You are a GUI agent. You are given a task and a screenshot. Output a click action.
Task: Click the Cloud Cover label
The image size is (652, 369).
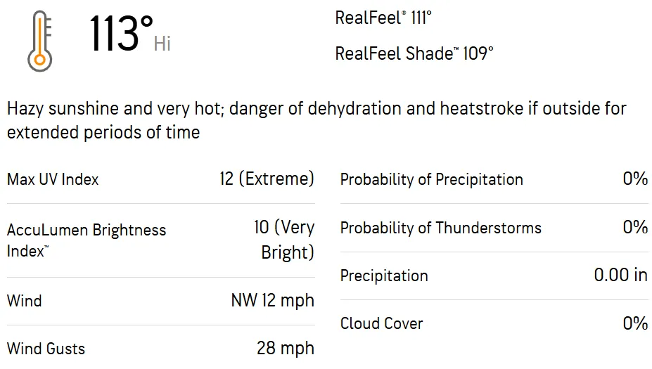pyautogui.click(x=381, y=323)
